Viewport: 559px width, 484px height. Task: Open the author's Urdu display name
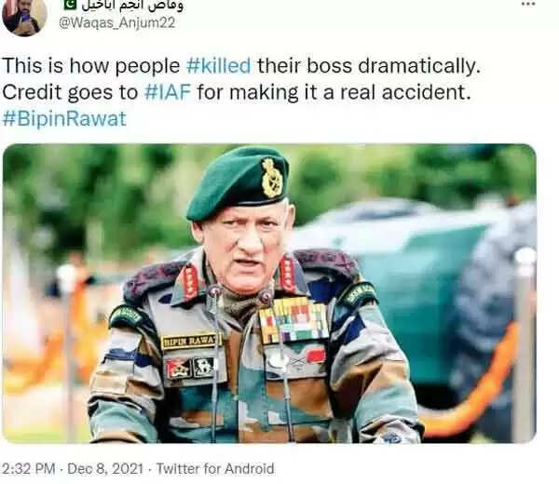pos(132,6)
